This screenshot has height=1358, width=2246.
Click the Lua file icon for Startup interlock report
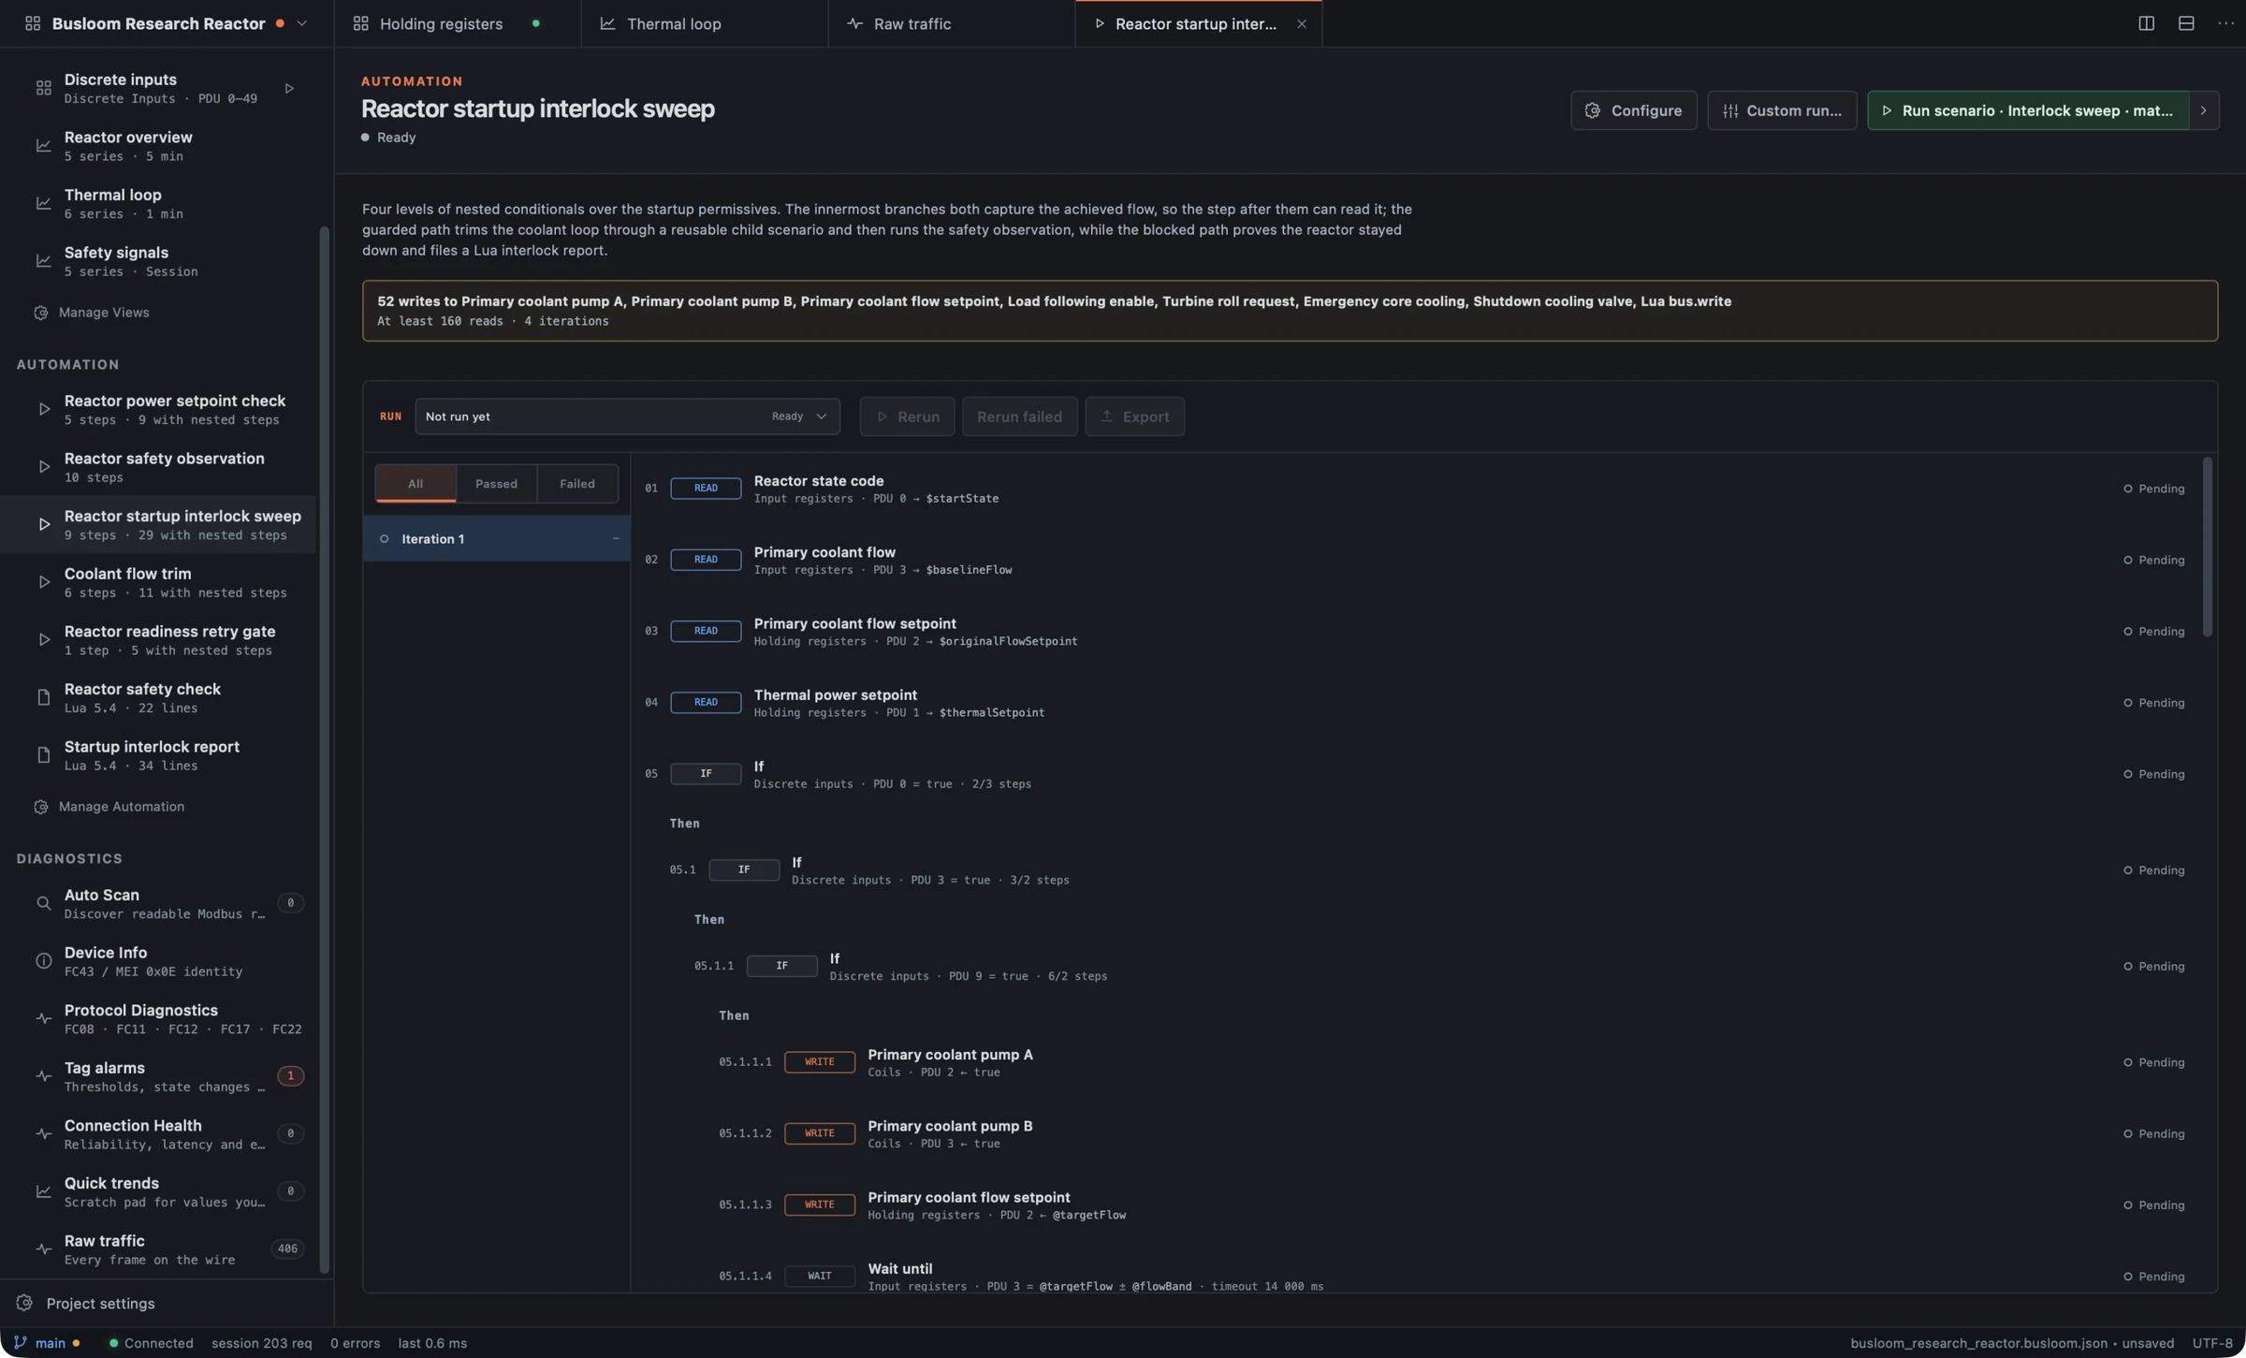(43, 755)
